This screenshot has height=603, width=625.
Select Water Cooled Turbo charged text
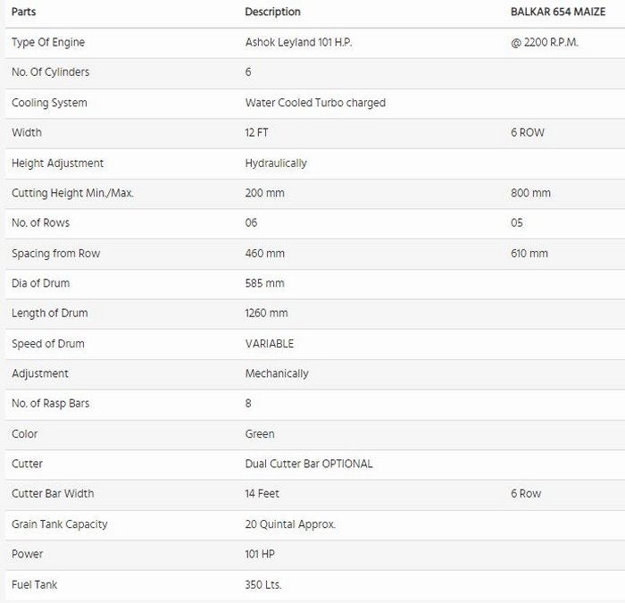[315, 103]
